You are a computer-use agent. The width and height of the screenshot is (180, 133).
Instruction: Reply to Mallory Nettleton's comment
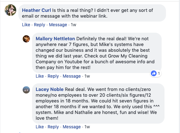53,76
